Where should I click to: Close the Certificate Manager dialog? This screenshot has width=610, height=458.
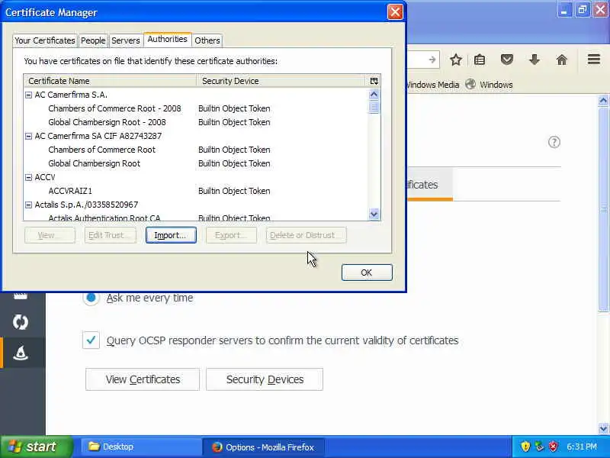click(395, 12)
